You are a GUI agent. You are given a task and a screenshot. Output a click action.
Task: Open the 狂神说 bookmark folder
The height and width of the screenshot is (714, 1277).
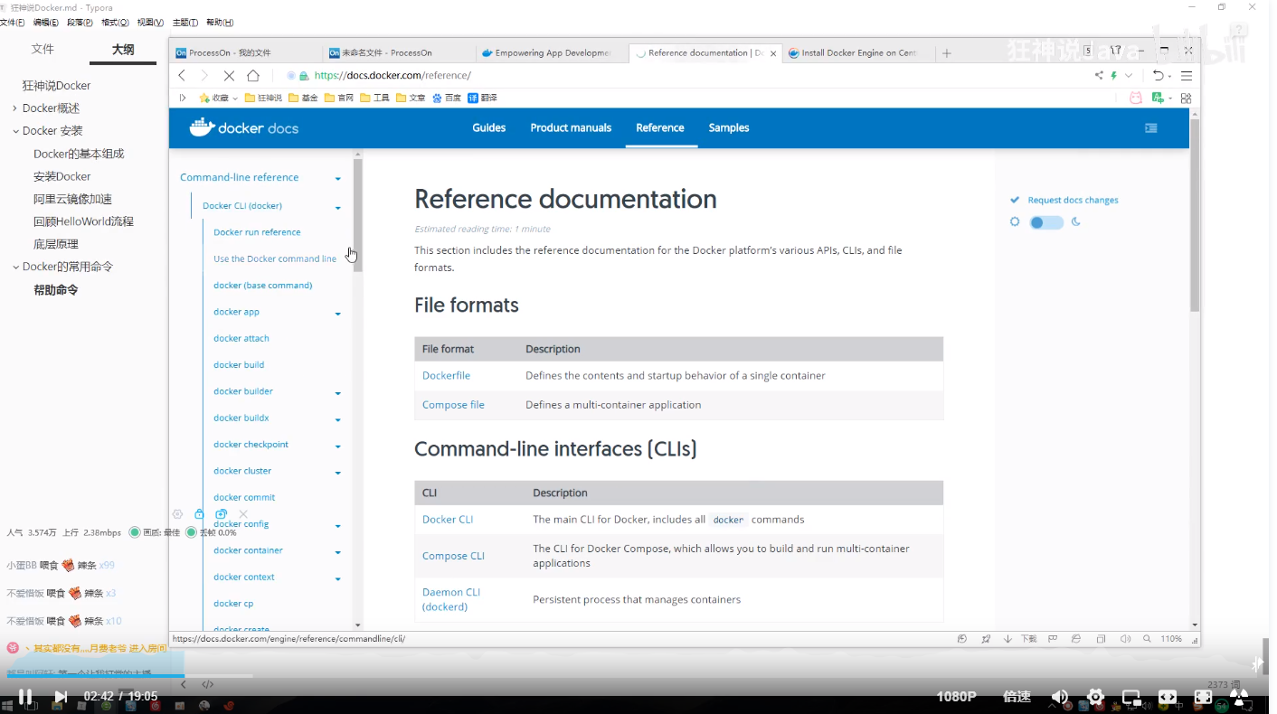click(x=263, y=98)
